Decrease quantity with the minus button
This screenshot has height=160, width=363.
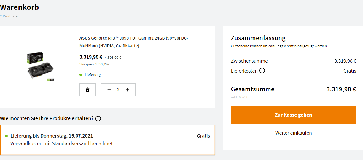[x=109, y=90]
